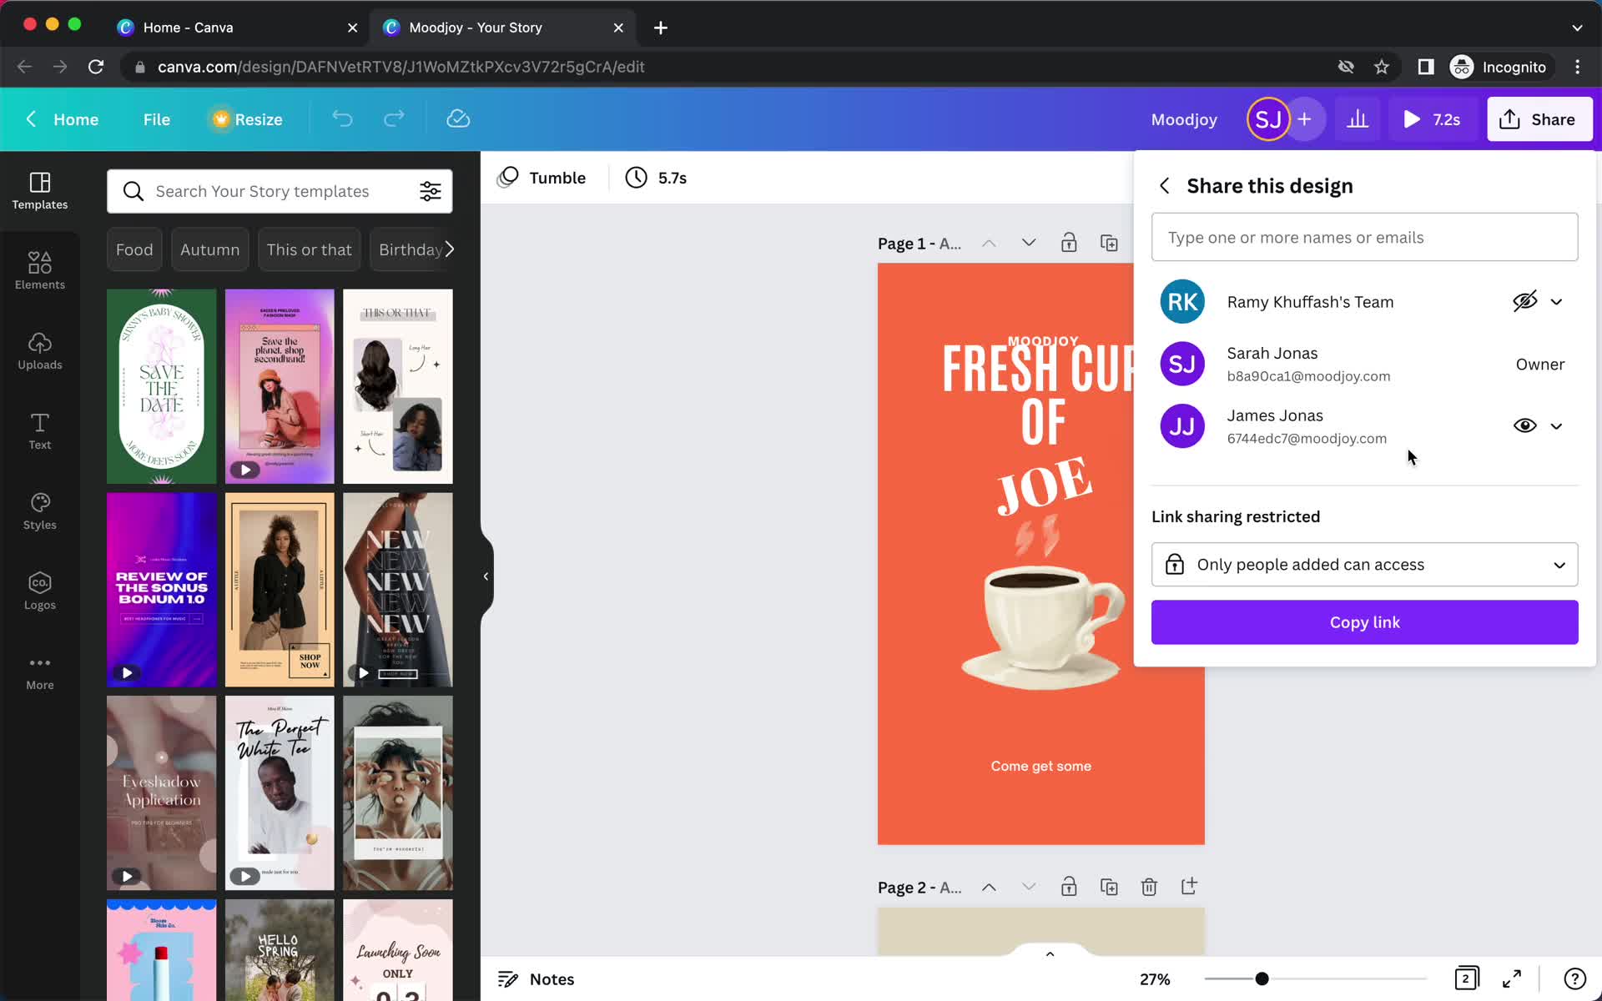Click the Templates panel icon
Screen dimensions: 1602x1001
(x=39, y=189)
